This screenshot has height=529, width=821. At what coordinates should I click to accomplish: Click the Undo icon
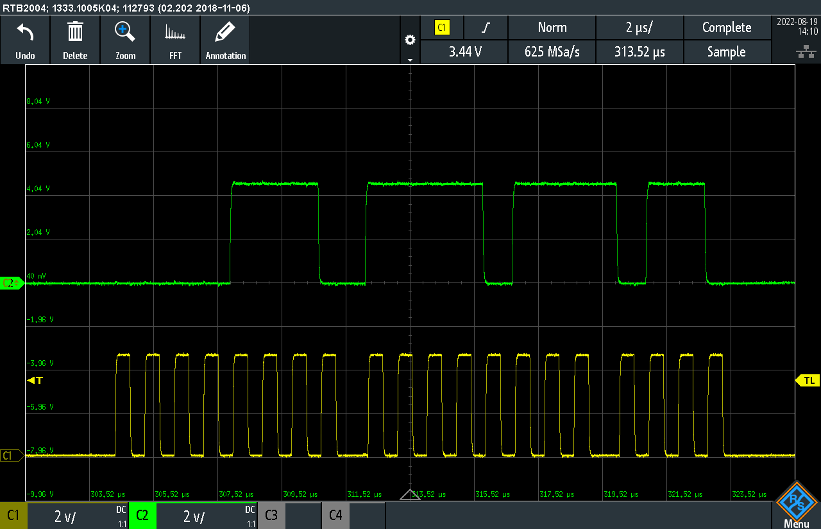(x=25, y=32)
